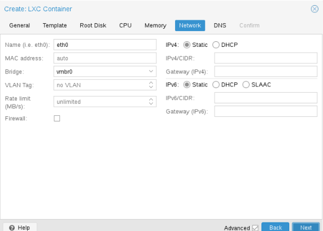Increase VLAN Tag with up arrow

tap(151, 82)
